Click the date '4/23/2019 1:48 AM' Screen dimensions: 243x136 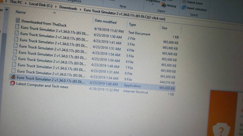pos(104,83)
